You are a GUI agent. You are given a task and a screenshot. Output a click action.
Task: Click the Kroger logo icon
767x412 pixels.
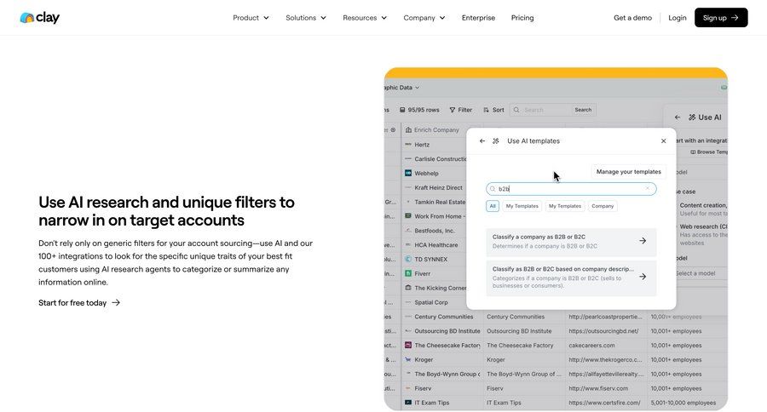pyautogui.click(x=408, y=360)
